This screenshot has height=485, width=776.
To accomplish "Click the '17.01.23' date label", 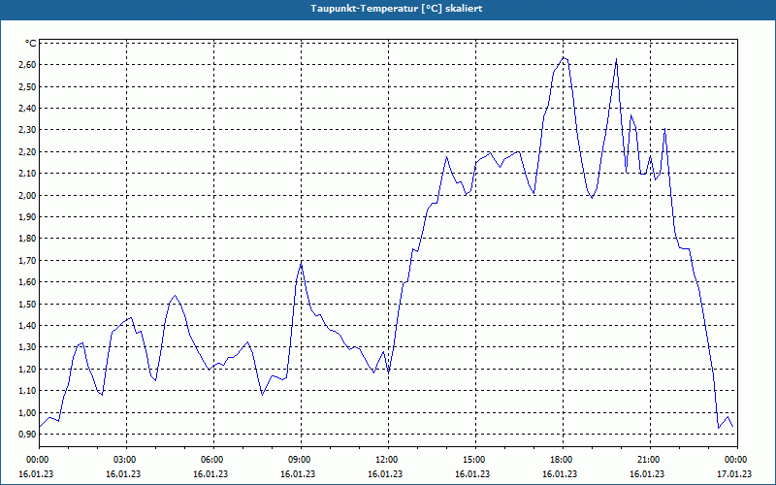I will coord(734,473).
